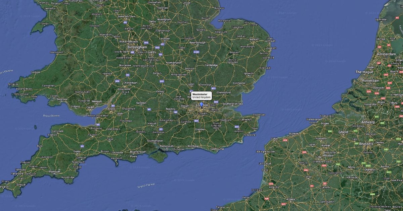The height and width of the screenshot is (211, 403).
Task: Click the M6 motorway shield near Stoke-on-Trent
Action: pos(125,22)
